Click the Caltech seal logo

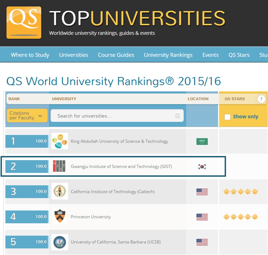pyautogui.click(x=60, y=191)
